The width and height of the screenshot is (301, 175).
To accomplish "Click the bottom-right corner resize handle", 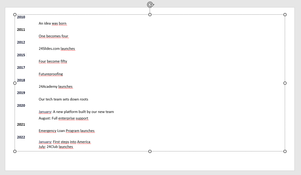I will point(285,151).
